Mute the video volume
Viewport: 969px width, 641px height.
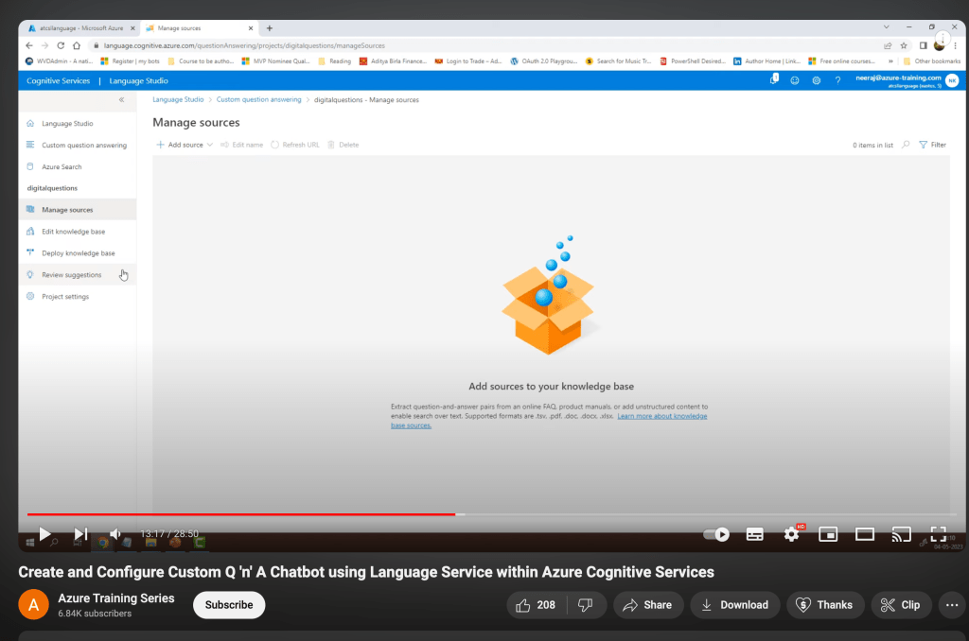115,534
